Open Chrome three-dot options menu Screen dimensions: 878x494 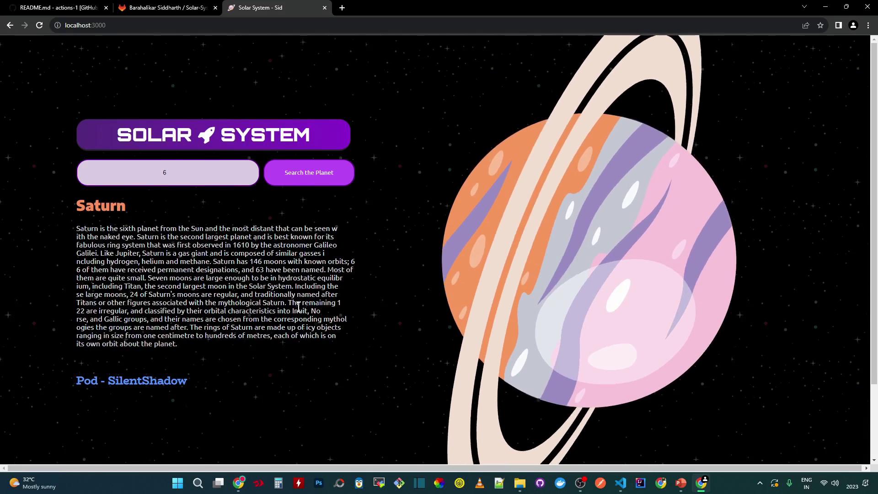point(868,25)
